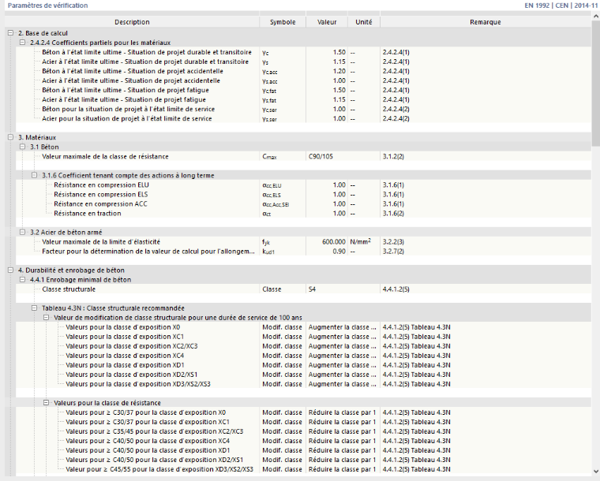Open 'Réduire la classe par 1' for ≥ C40/50 XD1

coord(343,450)
